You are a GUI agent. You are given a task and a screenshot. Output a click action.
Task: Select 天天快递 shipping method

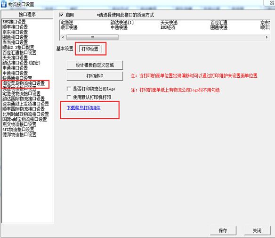pos(169,23)
